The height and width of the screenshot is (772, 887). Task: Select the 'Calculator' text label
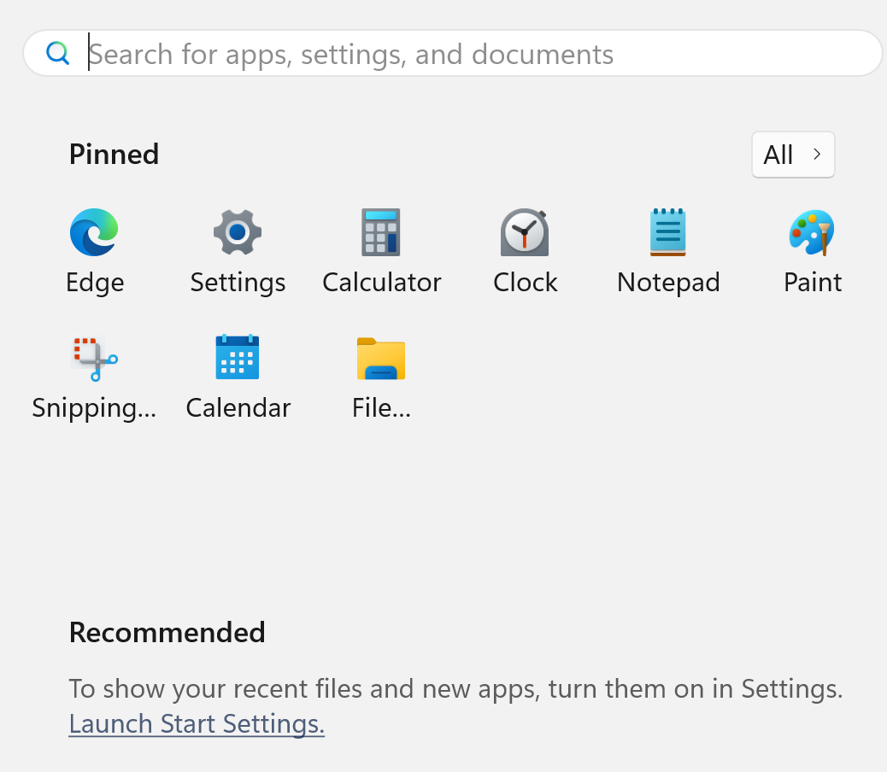pyautogui.click(x=382, y=283)
